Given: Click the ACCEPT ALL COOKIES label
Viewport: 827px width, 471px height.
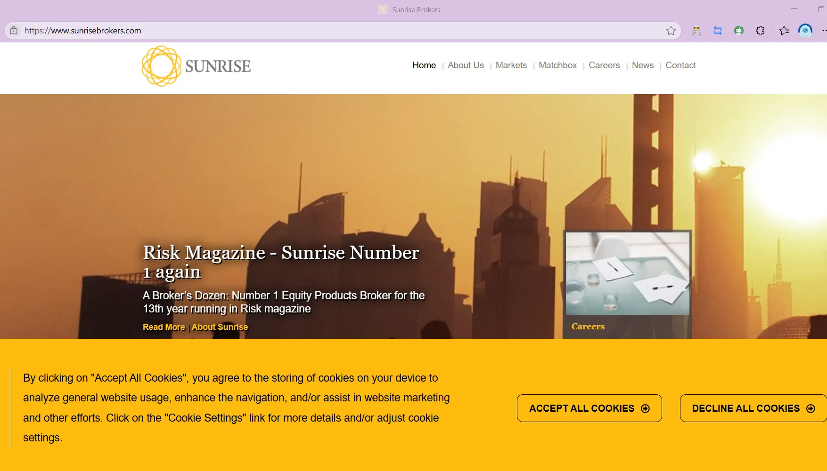Looking at the screenshot, I should [x=581, y=408].
